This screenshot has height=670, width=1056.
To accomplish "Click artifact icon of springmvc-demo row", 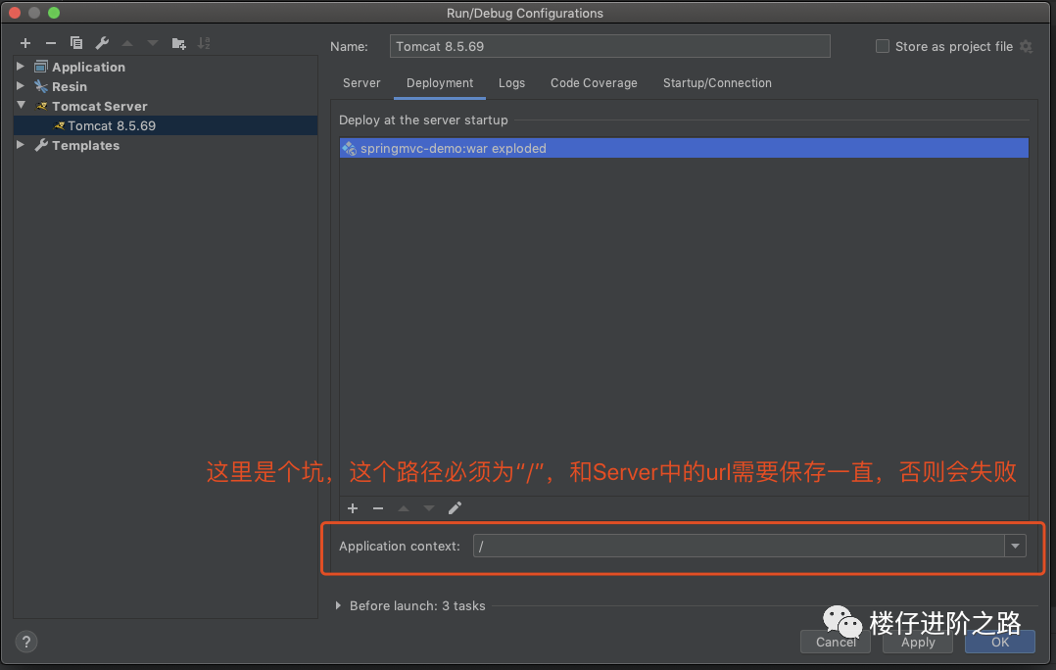I will [x=349, y=148].
